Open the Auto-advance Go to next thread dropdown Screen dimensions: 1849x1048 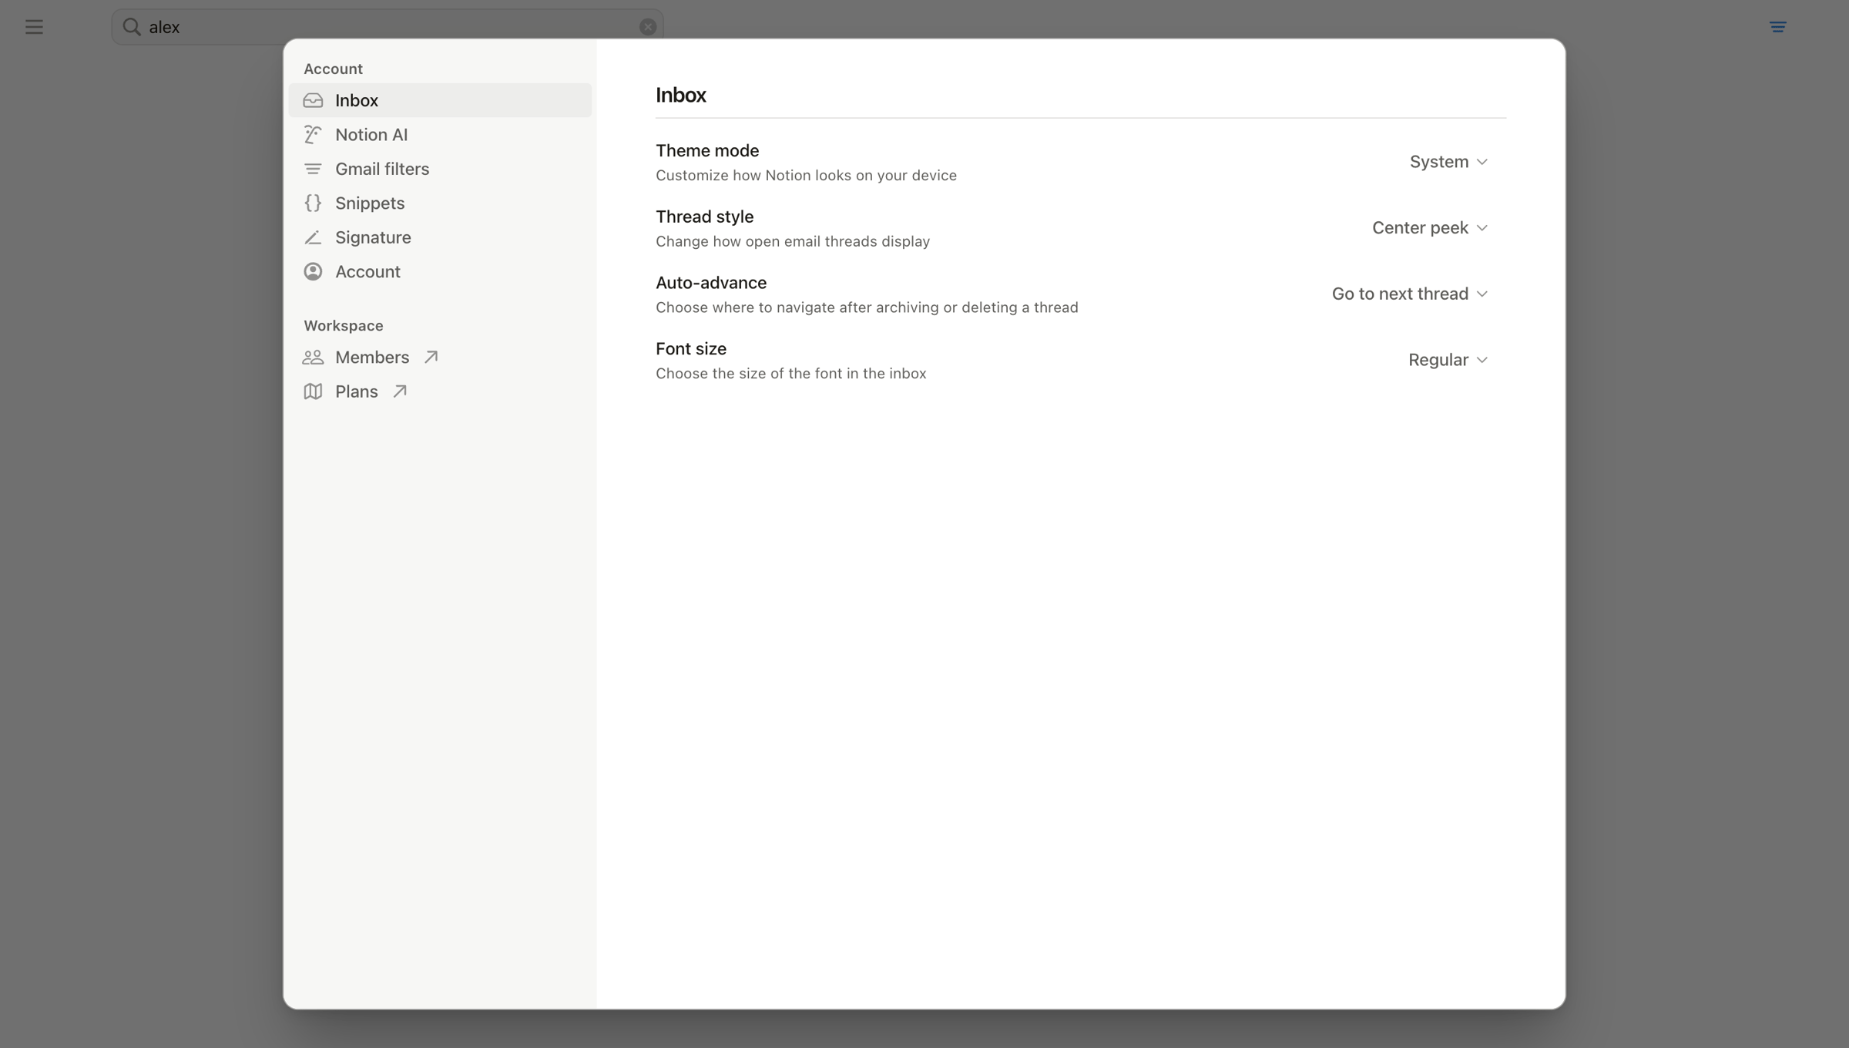click(x=1410, y=294)
